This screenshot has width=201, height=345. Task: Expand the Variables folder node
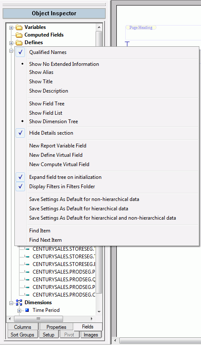[x=11, y=28]
